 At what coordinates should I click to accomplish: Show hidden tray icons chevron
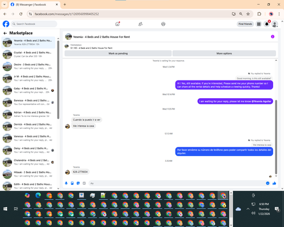coord(248,209)
